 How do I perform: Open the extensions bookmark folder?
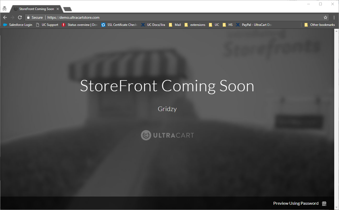coord(195,25)
